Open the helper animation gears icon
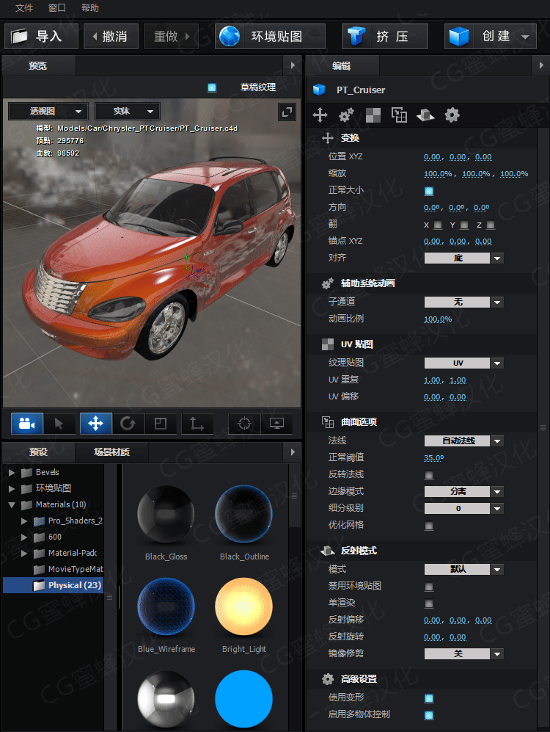The width and height of the screenshot is (550, 732). [346, 115]
